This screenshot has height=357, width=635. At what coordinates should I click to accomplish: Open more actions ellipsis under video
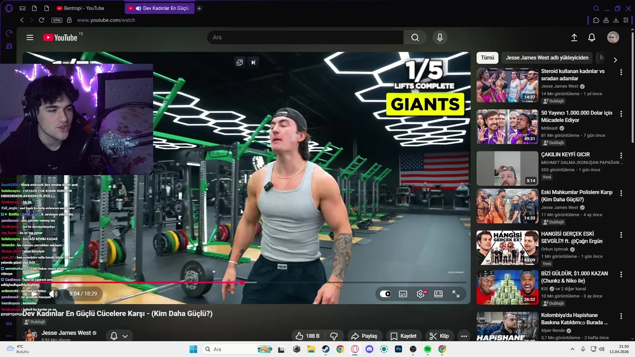coord(464,336)
